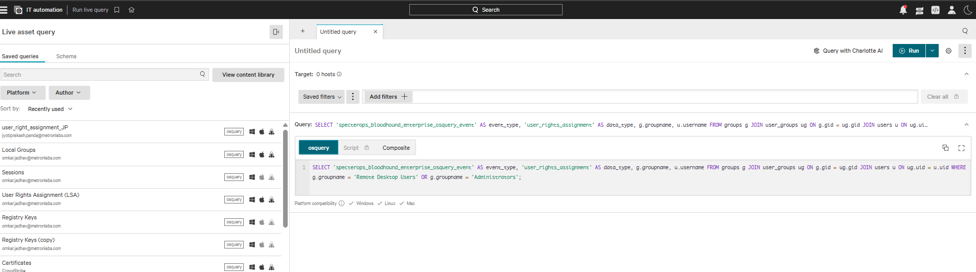Viewport: 976px width, 272px height.
Task: Open the Run button dropdown arrow
Action: [932, 51]
